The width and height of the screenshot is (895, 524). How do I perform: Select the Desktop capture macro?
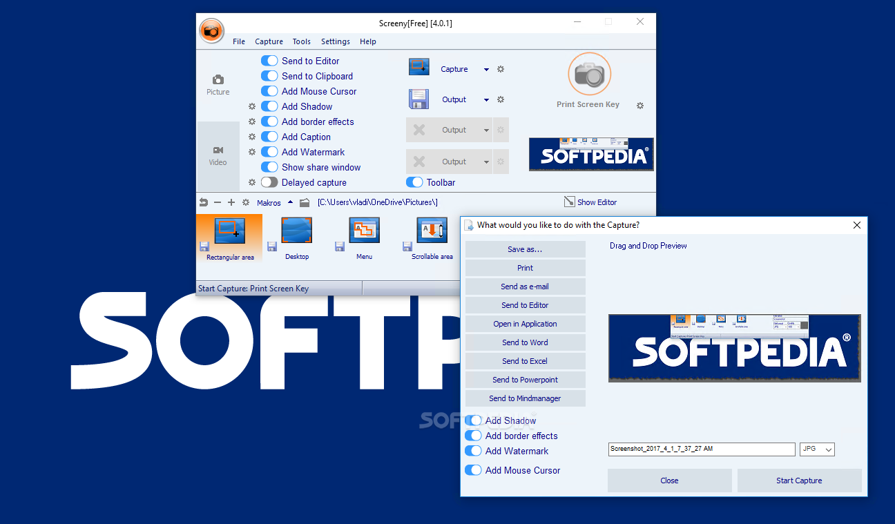(297, 239)
